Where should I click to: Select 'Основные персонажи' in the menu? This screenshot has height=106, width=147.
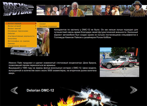21,31
